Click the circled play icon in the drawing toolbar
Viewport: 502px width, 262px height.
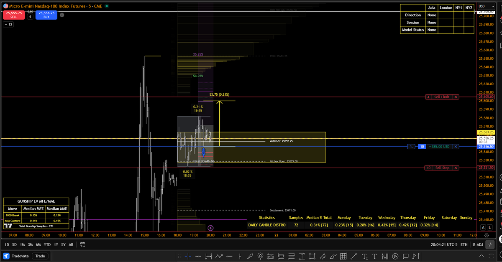tap(395, 256)
